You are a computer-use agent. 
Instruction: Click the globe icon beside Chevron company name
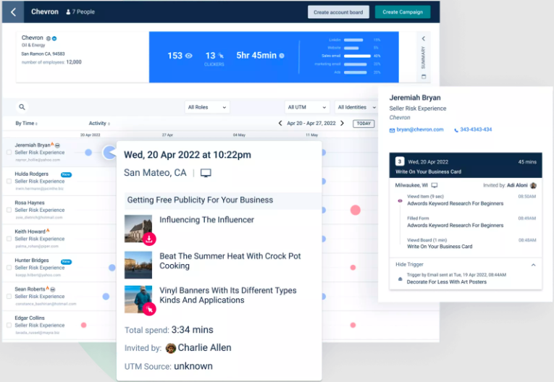pyautogui.click(x=49, y=38)
